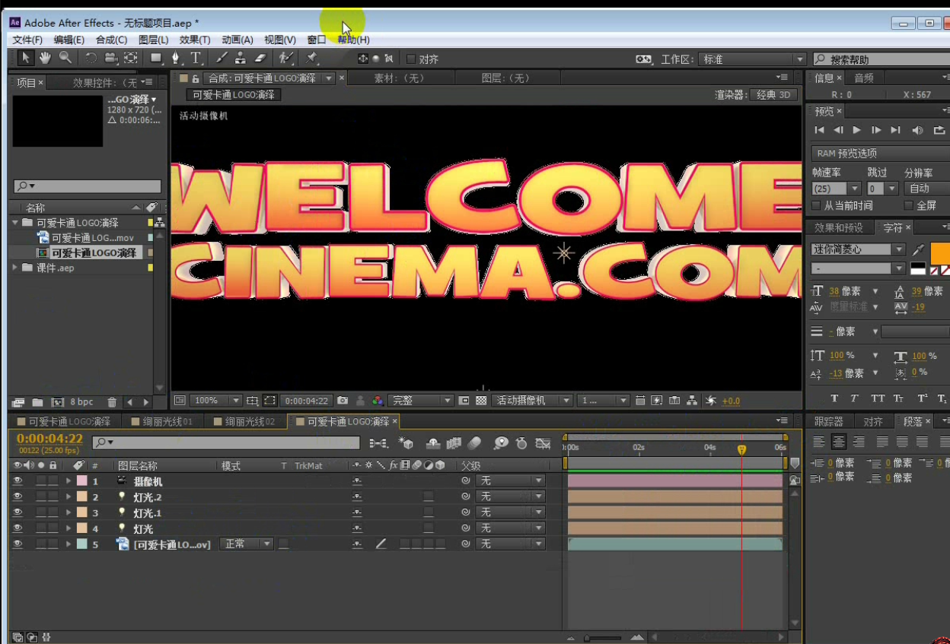Switch to the 音频 panel tab
The width and height of the screenshot is (950, 644).
click(864, 78)
